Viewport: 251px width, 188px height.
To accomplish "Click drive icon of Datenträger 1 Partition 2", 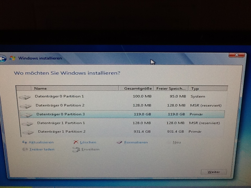I will (28, 132).
